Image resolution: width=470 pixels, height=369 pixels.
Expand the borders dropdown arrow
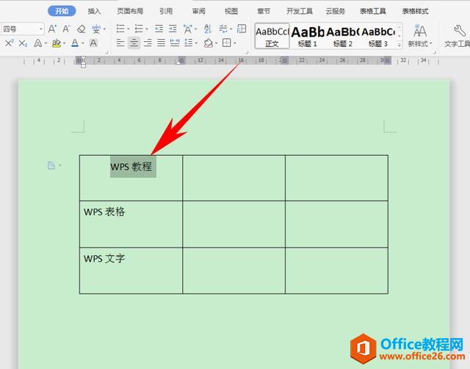(x=235, y=43)
